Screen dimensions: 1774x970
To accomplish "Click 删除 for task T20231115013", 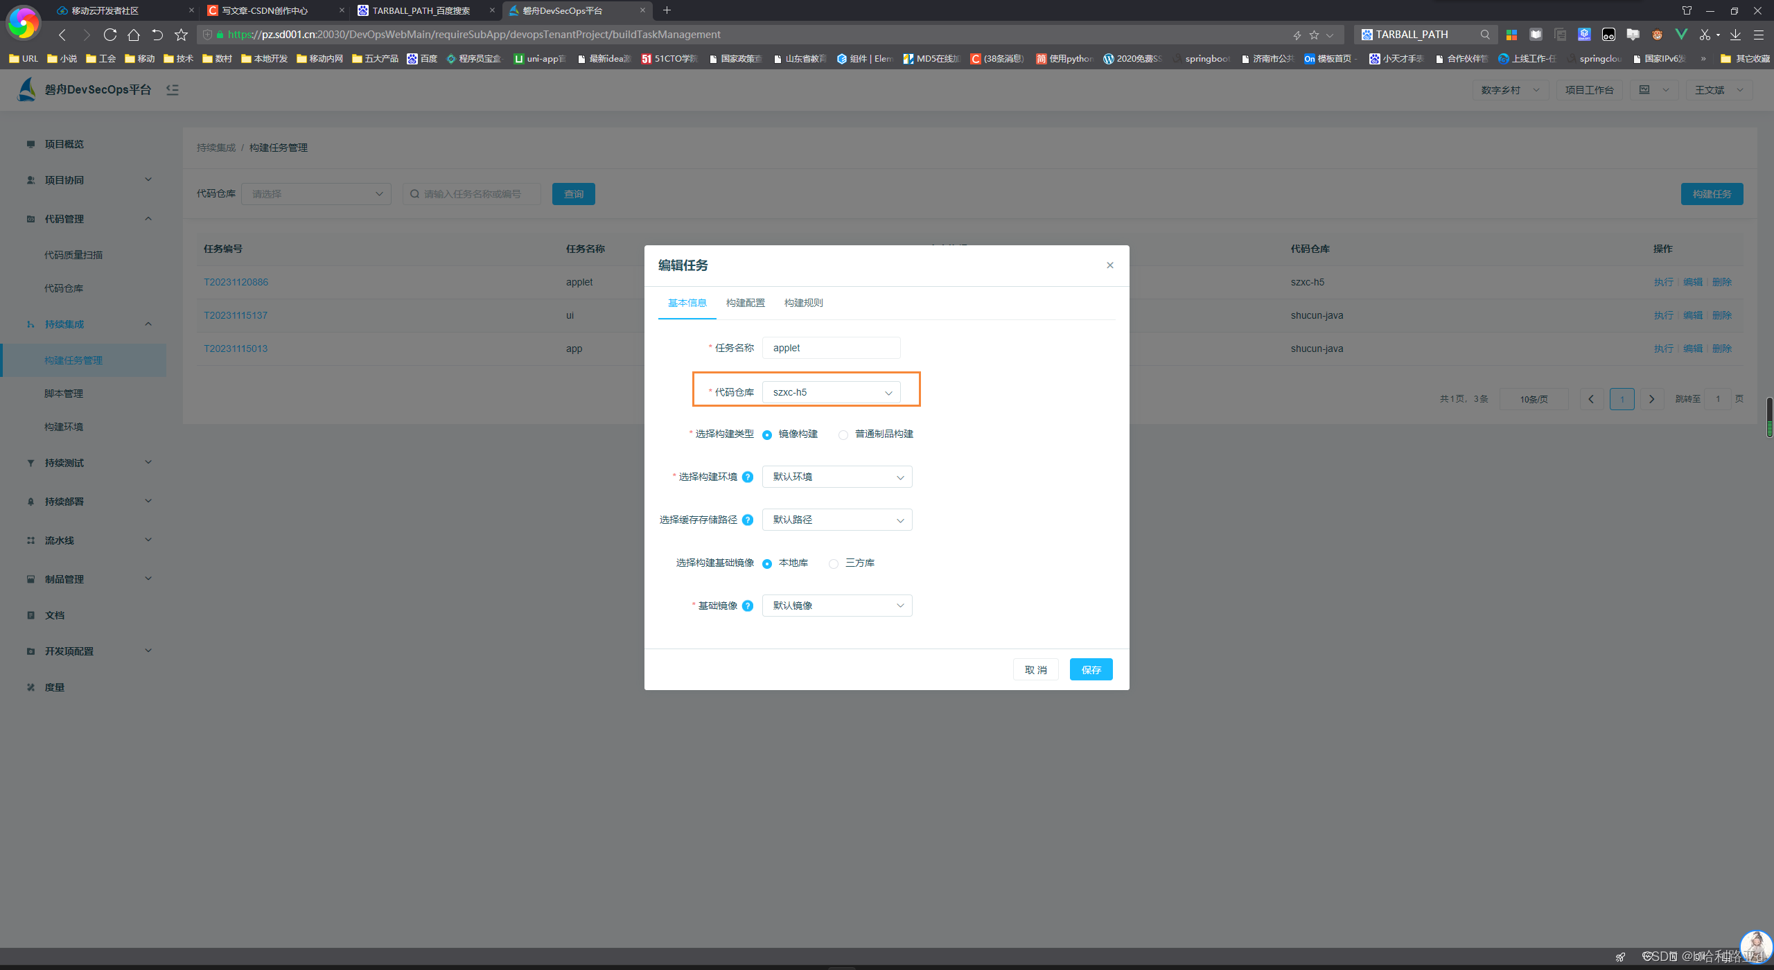I will 1722,349.
